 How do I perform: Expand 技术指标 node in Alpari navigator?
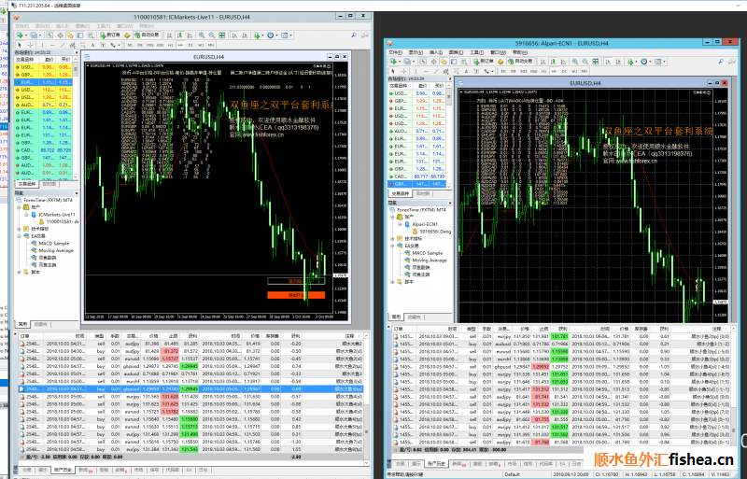394,238
